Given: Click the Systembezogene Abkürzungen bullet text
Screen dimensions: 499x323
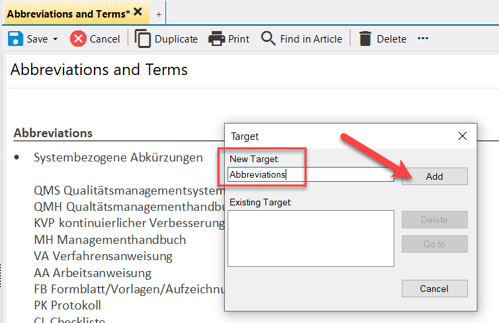Looking at the screenshot, I should pos(118,157).
